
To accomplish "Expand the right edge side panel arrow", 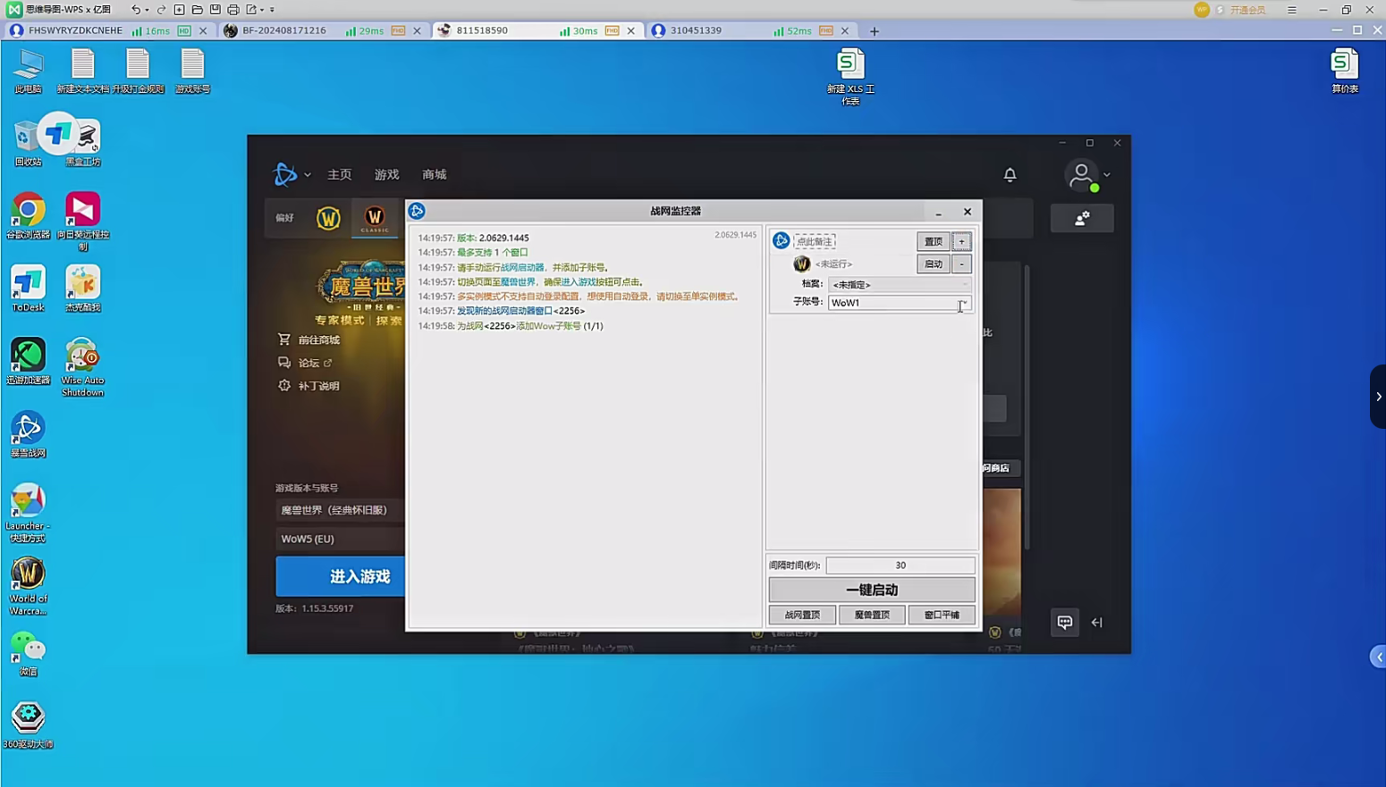I will (x=1378, y=396).
